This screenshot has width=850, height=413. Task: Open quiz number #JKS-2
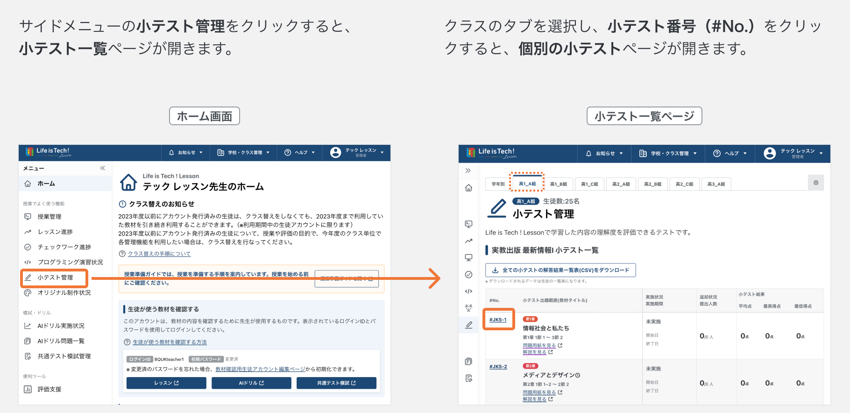tap(498, 367)
